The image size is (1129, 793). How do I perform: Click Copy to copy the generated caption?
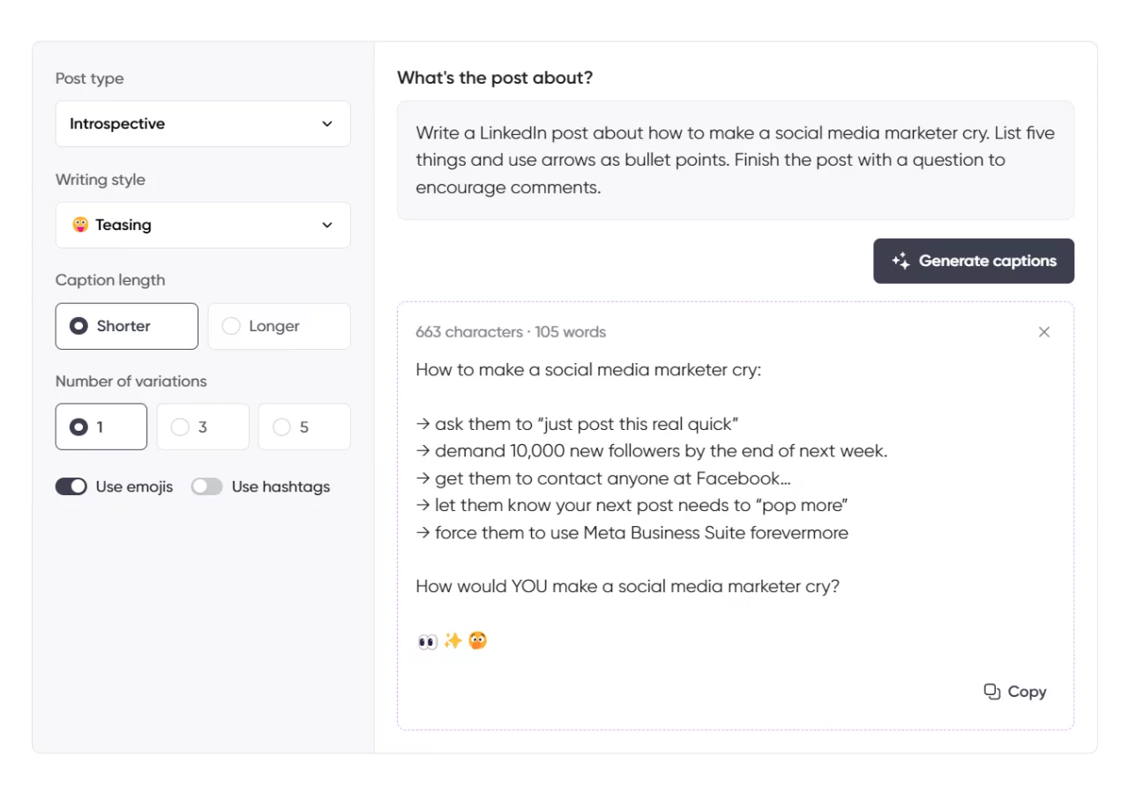[x=1025, y=692]
